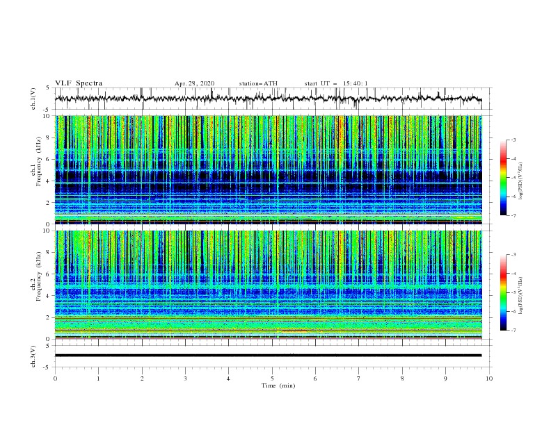Click time axis tick label '3'
This screenshot has height=425, width=551.
pos(185,378)
